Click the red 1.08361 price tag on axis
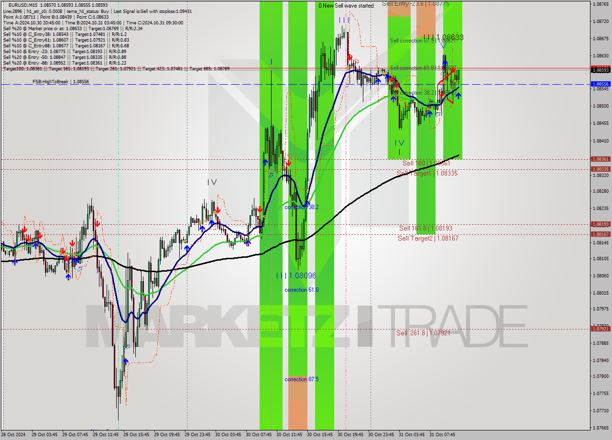 [x=601, y=159]
